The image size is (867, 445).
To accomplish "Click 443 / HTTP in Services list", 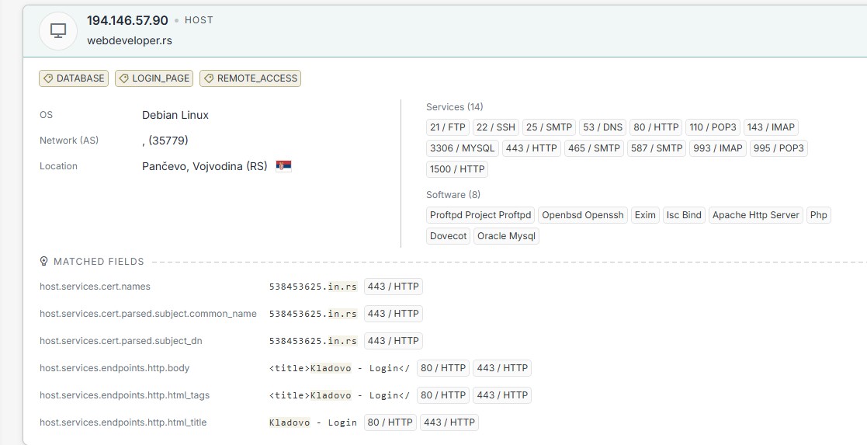I will (x=532, y=148).
